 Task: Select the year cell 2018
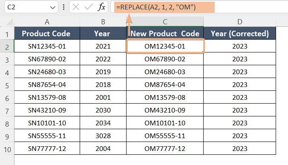(x=103, y=84)
